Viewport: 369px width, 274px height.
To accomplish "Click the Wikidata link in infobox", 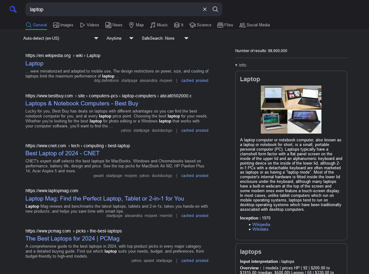I will point(260,229).
